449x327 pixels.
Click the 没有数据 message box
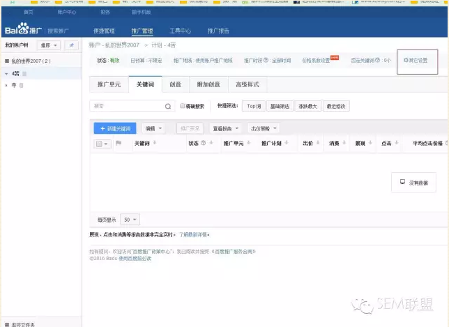point(413,183)
